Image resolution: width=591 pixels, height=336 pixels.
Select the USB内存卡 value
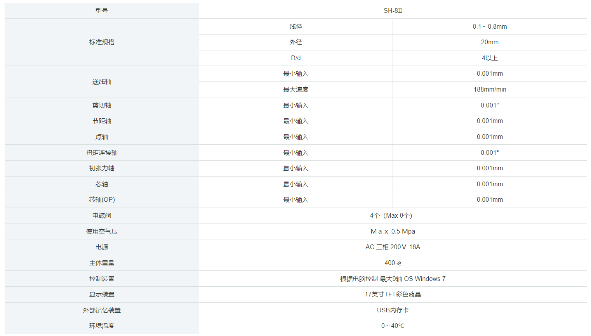pos(393,310)
